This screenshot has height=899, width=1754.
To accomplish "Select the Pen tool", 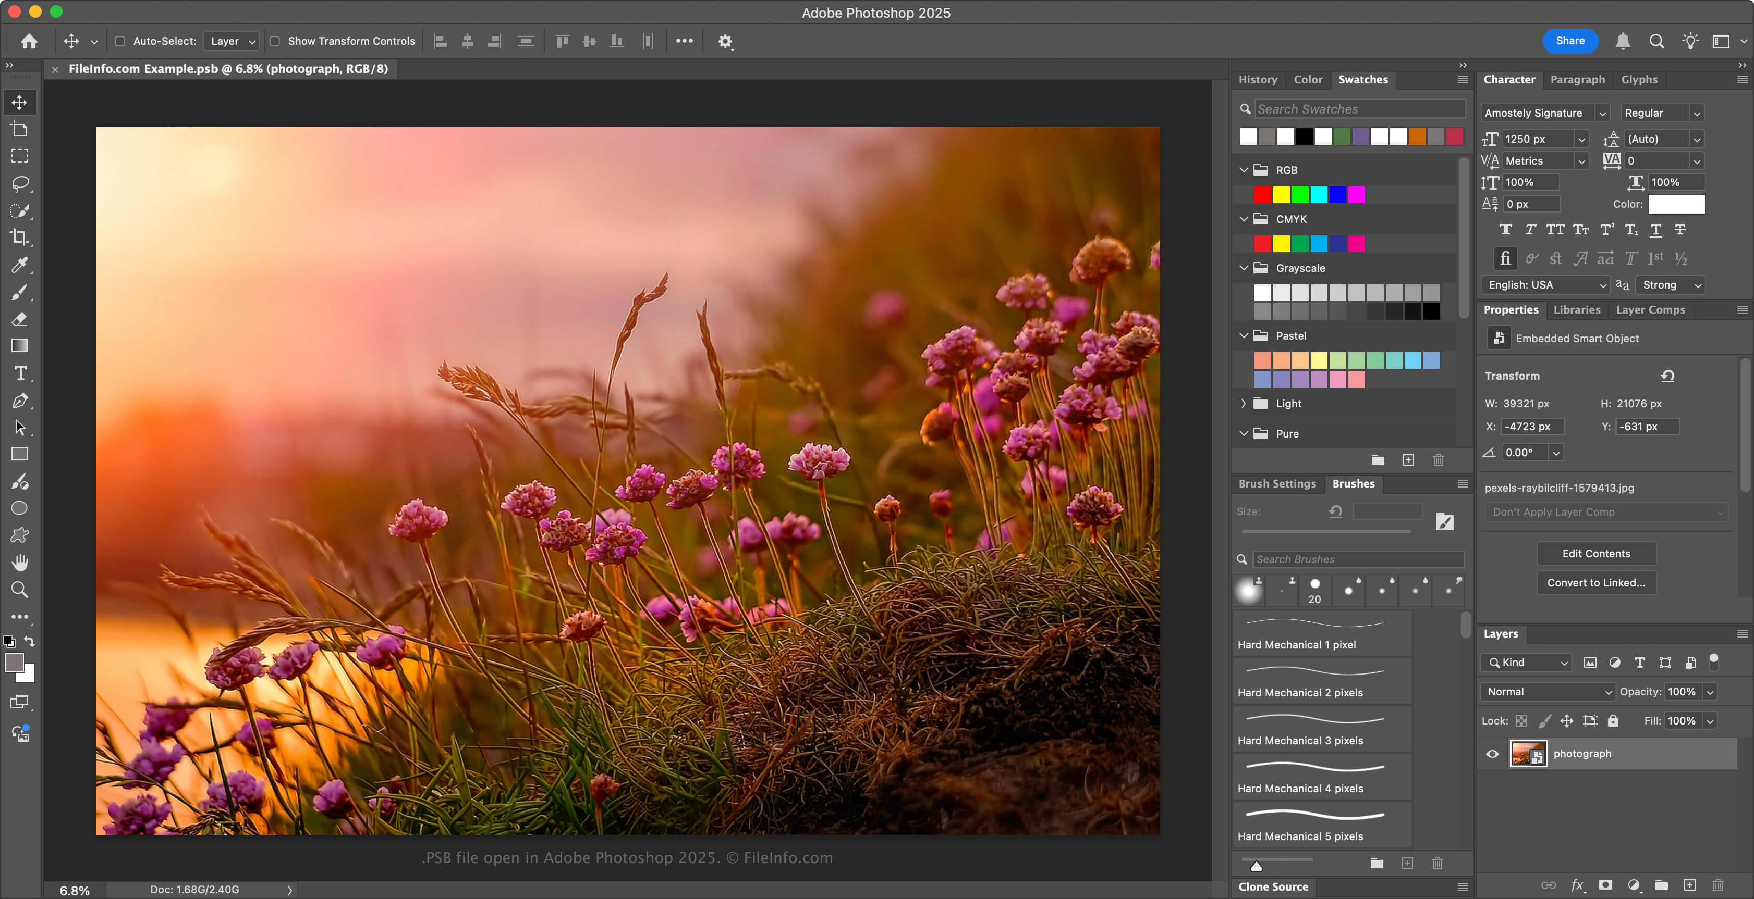I will [20, 401].
